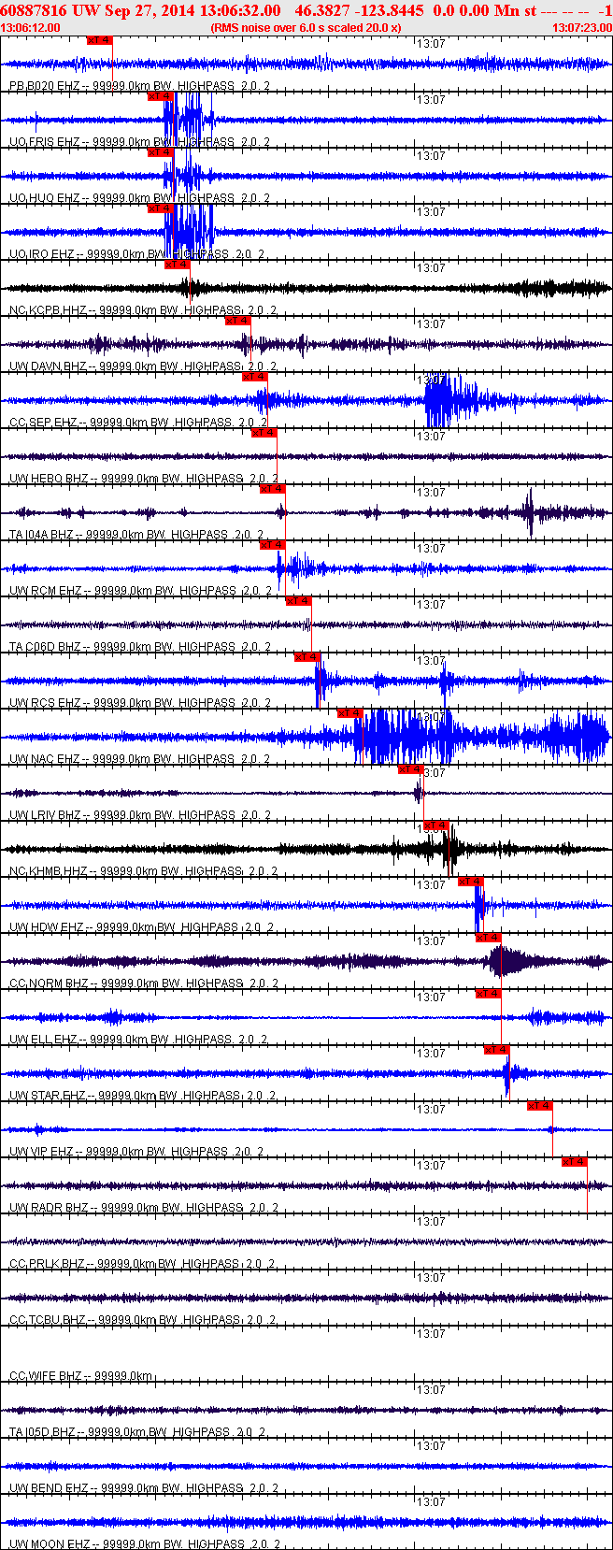This screenshot has width=613, height=1550.
Task: Select the red pick flag on UW.STAR trace
Action: (496, 1050)
